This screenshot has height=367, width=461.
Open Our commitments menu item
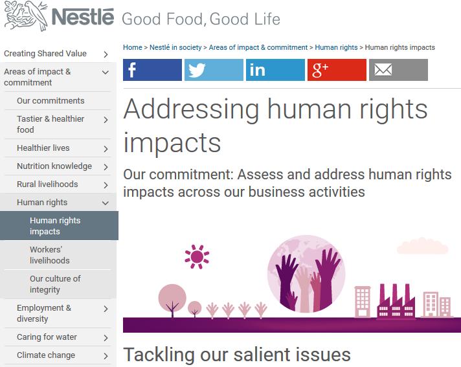[51, 101]
